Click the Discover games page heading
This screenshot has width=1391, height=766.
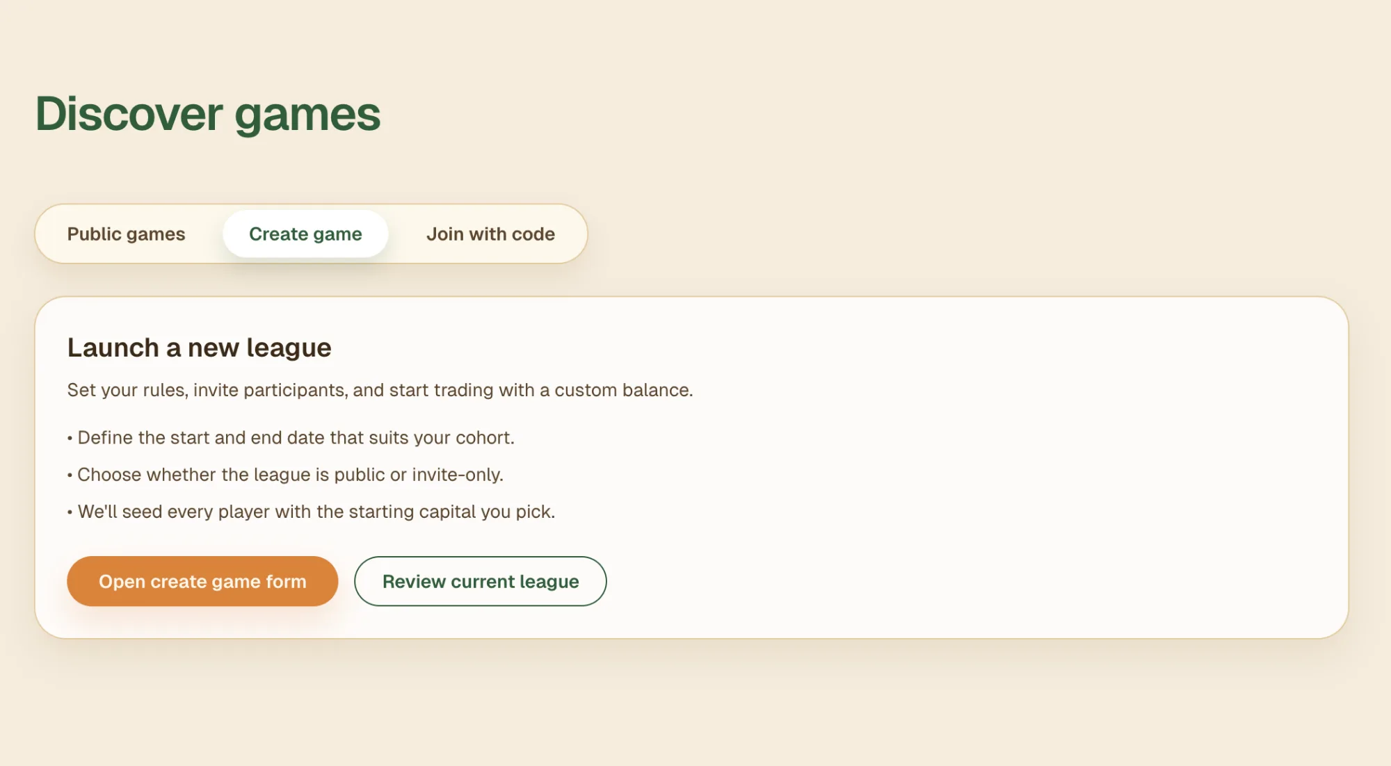click(x=208, y=114)
